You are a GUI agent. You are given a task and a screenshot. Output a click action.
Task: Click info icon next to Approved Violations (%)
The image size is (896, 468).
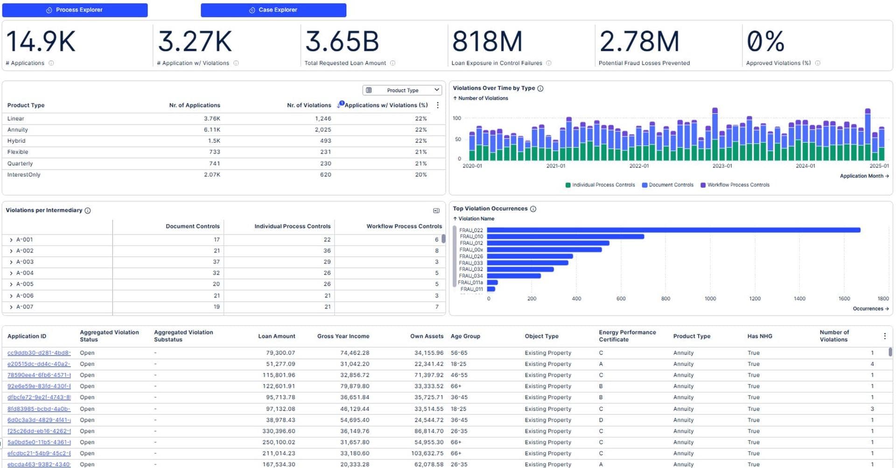(x=818, y=63)
